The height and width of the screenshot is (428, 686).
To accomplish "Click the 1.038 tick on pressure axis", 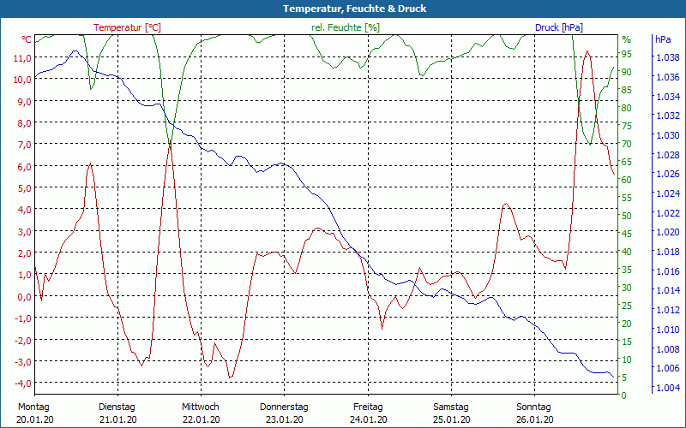I will pyautogui.click(x=667, y=57).
